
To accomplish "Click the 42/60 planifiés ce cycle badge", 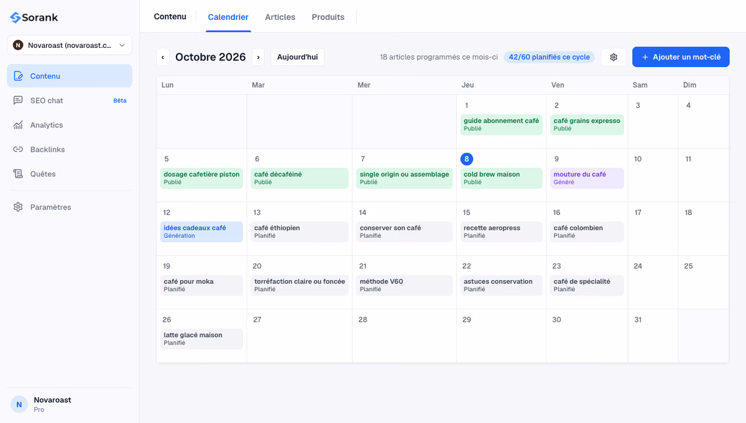I will (x=549, y=57).
